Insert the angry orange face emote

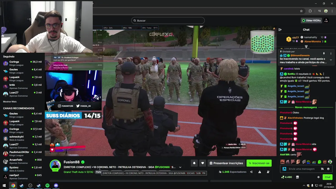point(325,162)
